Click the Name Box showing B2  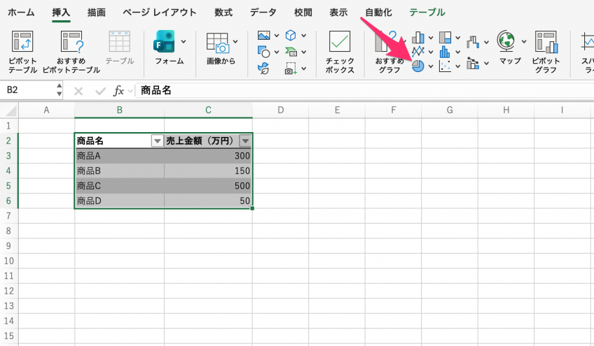pyautogui.click(x=28, y=90)
